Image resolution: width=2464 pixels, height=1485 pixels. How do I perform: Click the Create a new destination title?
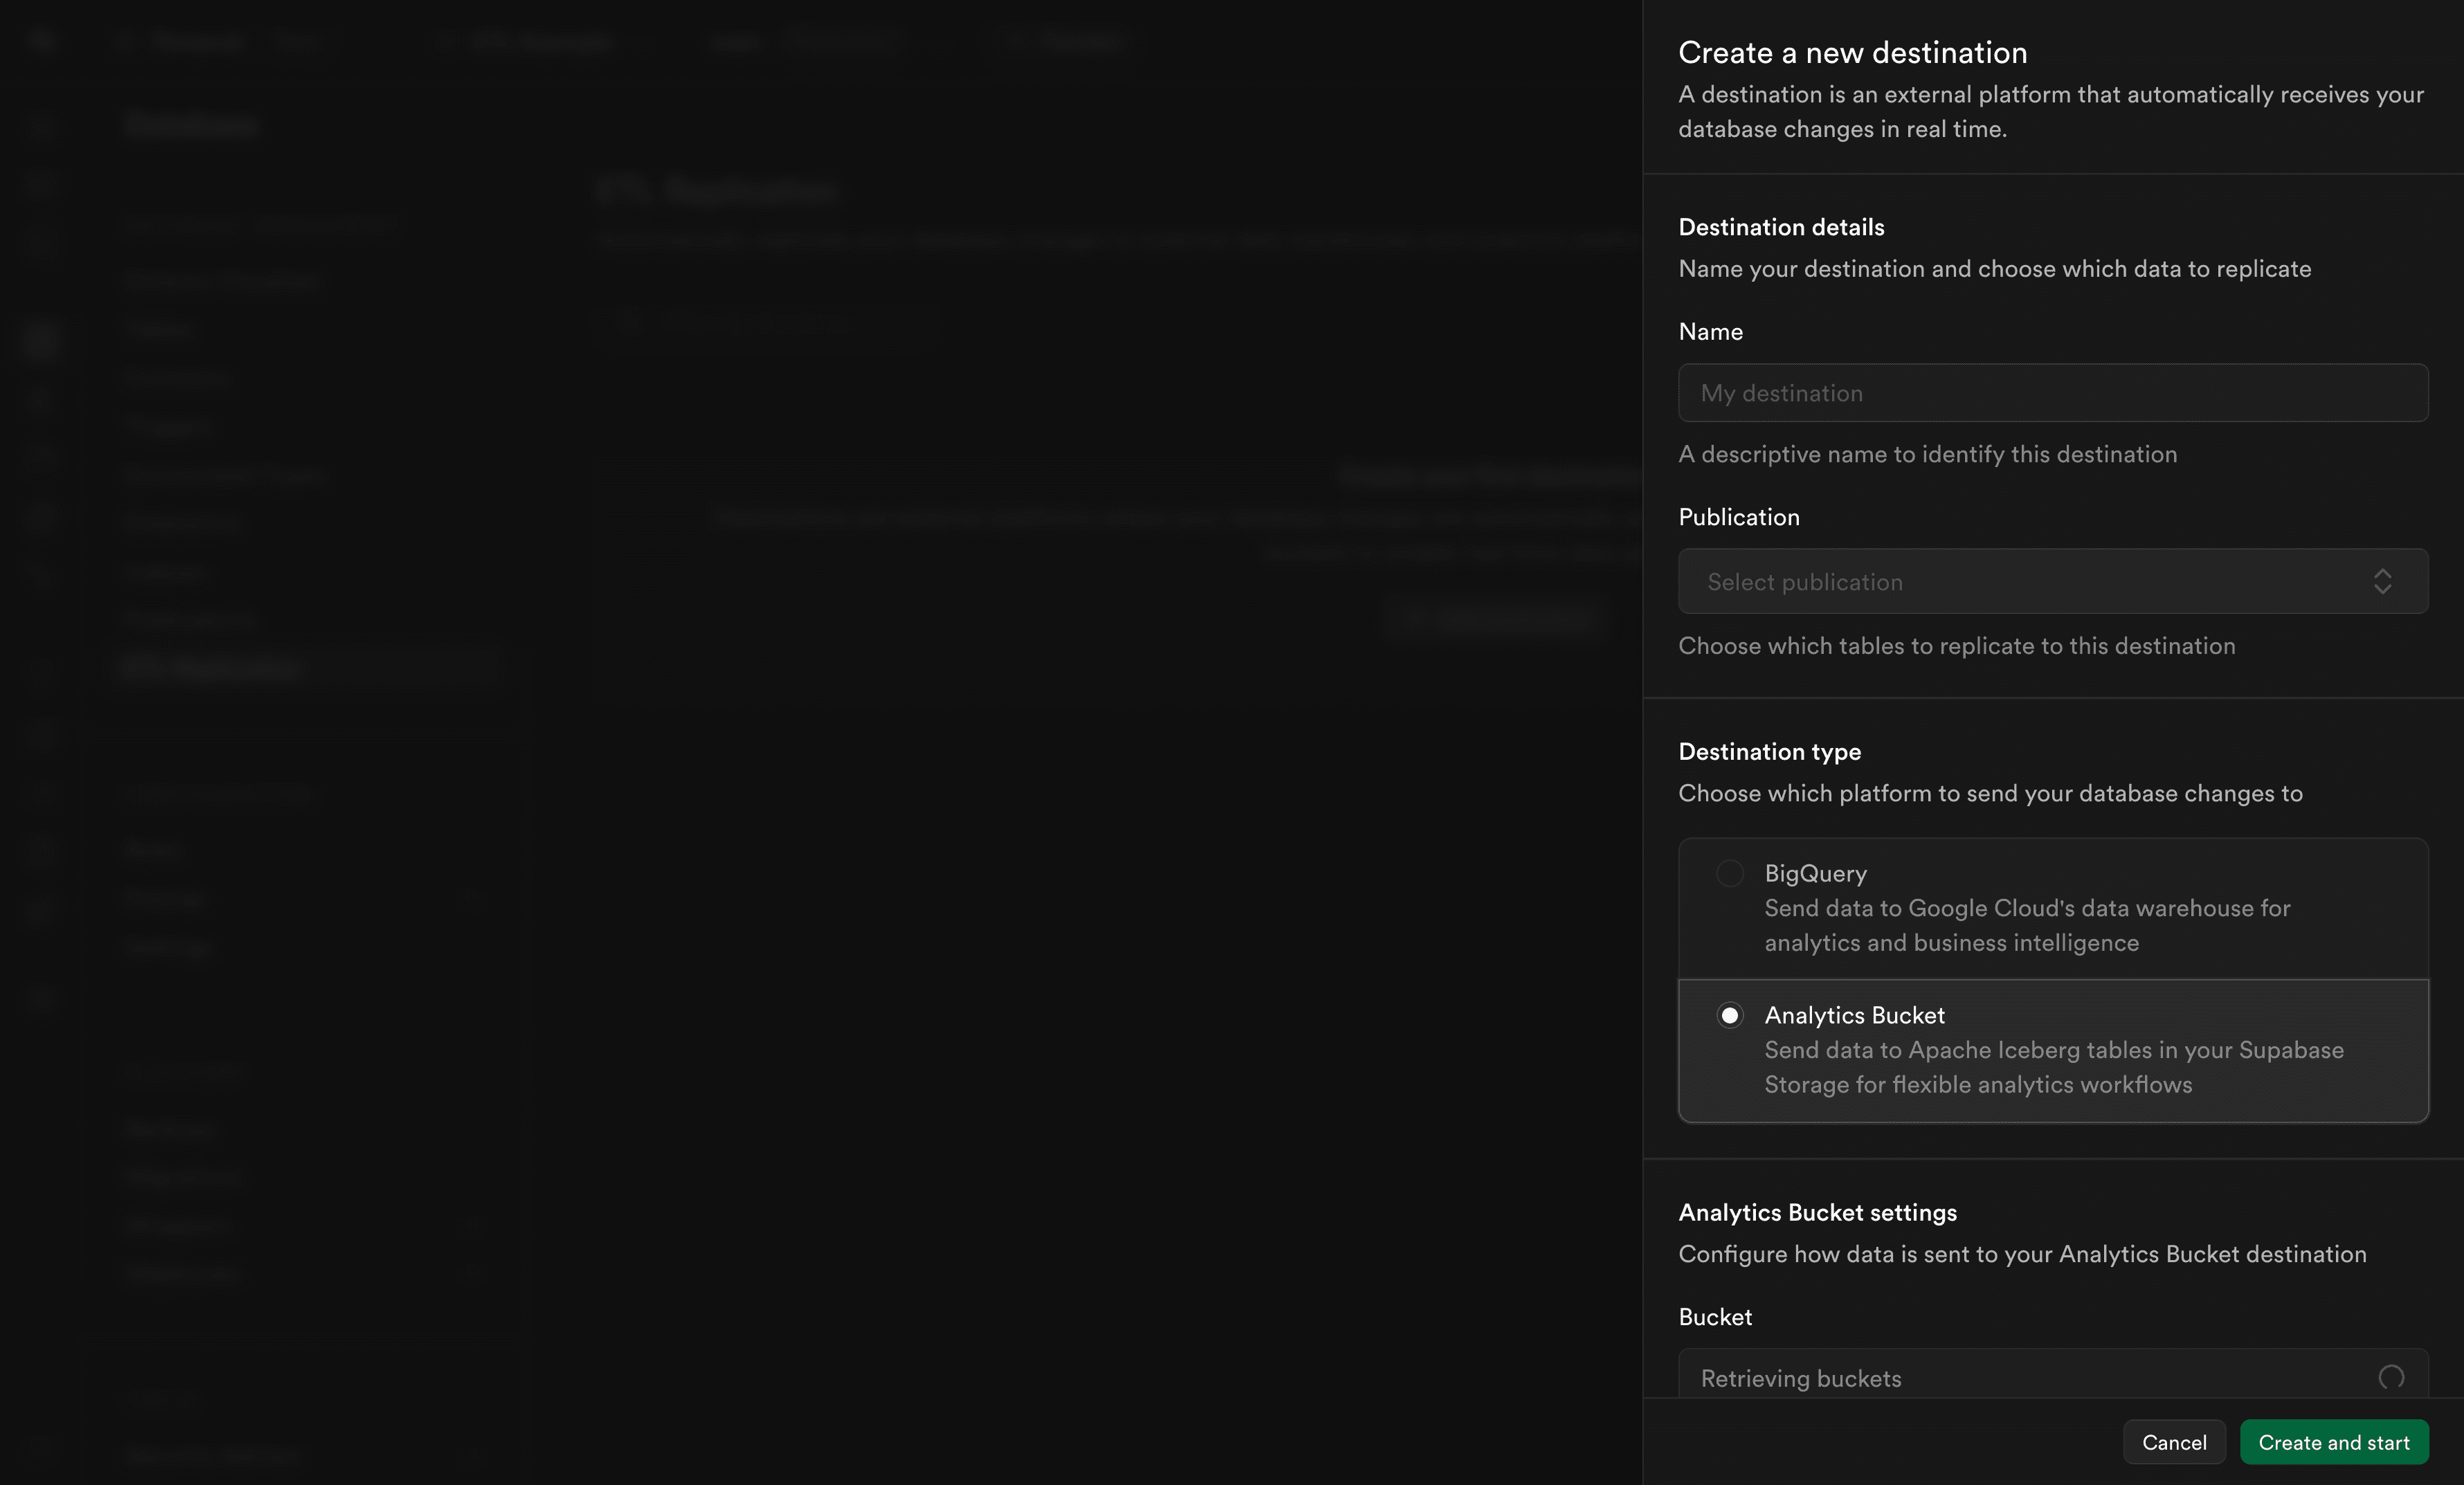point(1852,52)
